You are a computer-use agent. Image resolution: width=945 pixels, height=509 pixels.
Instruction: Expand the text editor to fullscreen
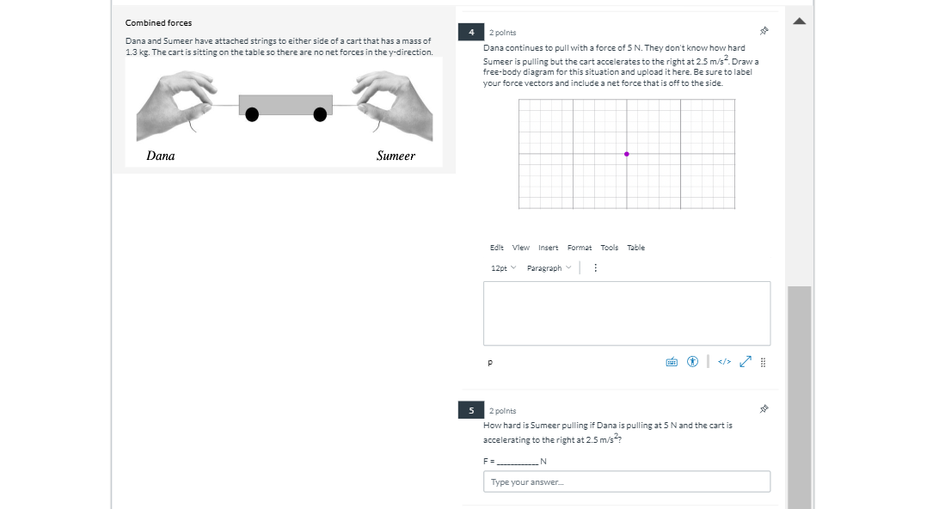[x=745, y=361]
